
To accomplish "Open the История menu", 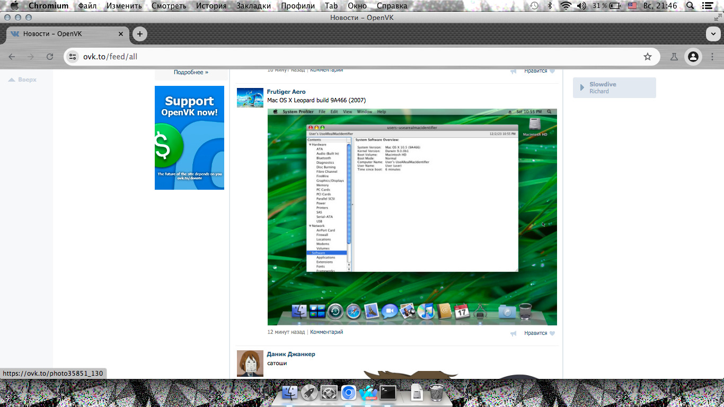I will pos(211,6).
